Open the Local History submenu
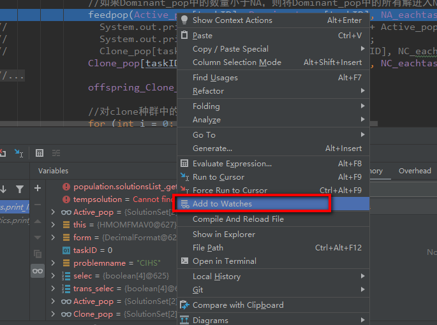437x325 pixels. (274, 277)
